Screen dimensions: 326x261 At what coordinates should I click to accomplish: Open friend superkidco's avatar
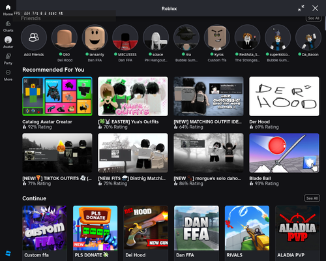click(x=278, y=37)
